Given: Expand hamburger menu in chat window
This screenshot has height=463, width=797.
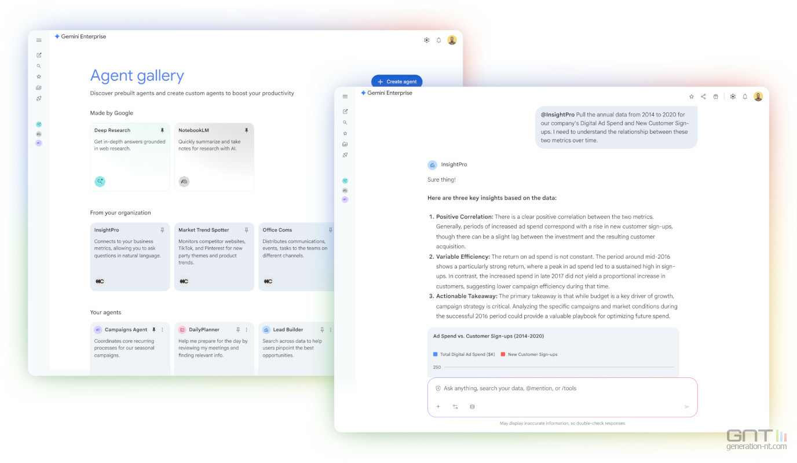Looking at the screenshot, I should (x=345, y=97).
